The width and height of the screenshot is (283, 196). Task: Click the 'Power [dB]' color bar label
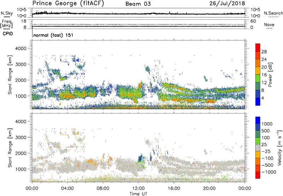point(270,75)
